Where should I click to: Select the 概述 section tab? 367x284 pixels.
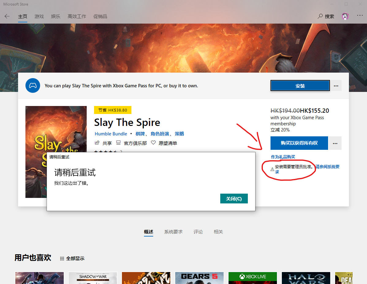(148, 232)
